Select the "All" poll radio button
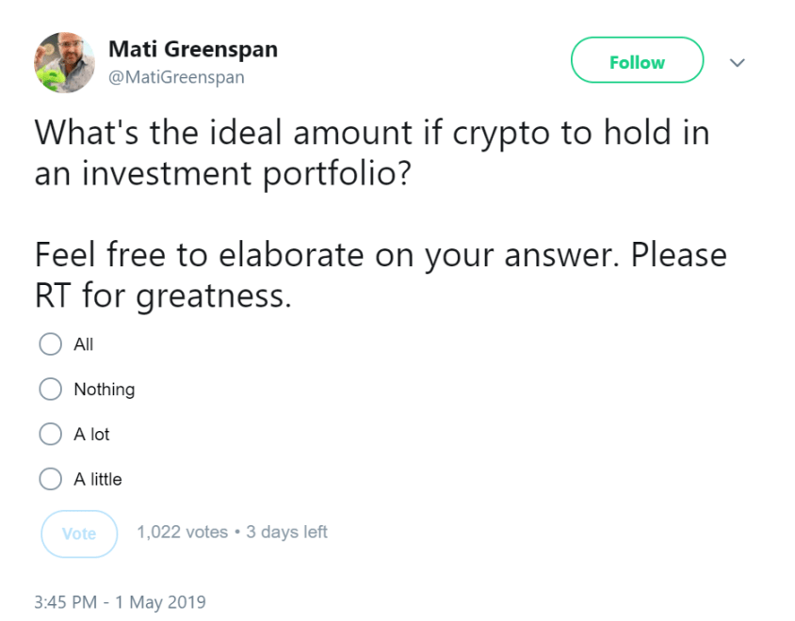The image size is (795, 621). click(50, 344)
